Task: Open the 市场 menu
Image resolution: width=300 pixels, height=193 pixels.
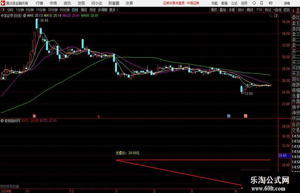Action: [x=53, y=3]
